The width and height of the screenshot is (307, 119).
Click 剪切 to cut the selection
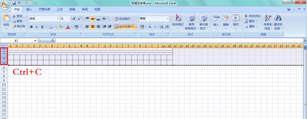(17, 16)
